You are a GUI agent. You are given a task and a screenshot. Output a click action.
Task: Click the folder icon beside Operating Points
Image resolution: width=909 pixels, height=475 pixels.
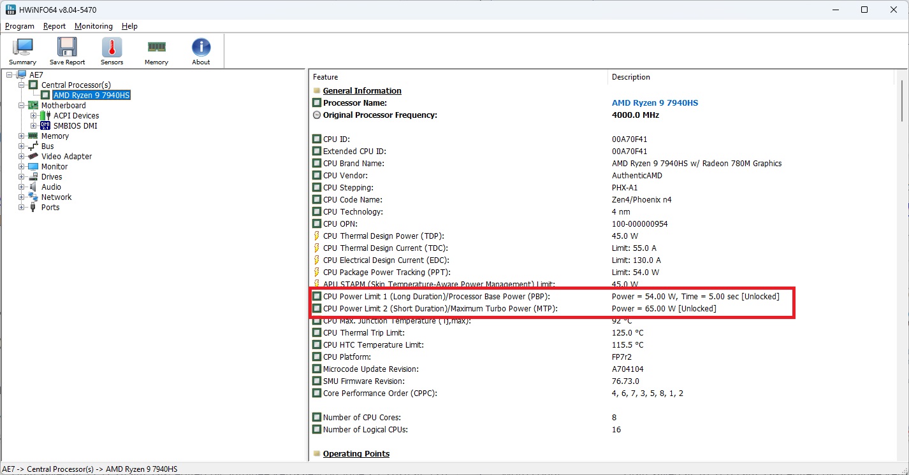317,454
